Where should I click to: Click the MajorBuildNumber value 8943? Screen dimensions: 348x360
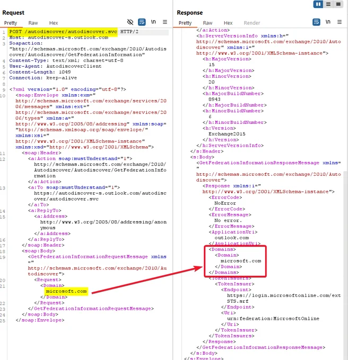214,99
